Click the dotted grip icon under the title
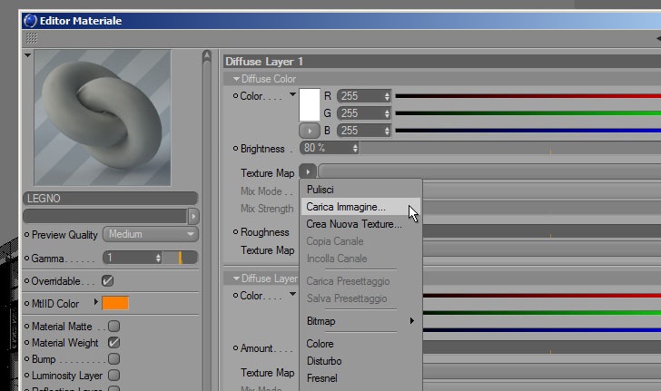The width and height of the screenshot is (661, 391). pyautogui.click(x=32, y=38)
